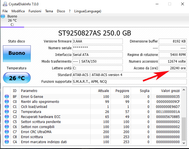Image resolution: width=189 pixels, height=149 pixels.
Task: Click the SMART list scrollbar thumb
Action: pos(184,129)
